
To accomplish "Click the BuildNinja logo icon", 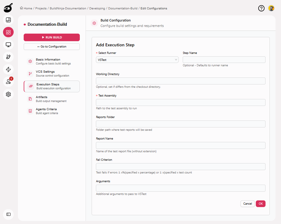I will pyautogui.click(x=8, y=8).
